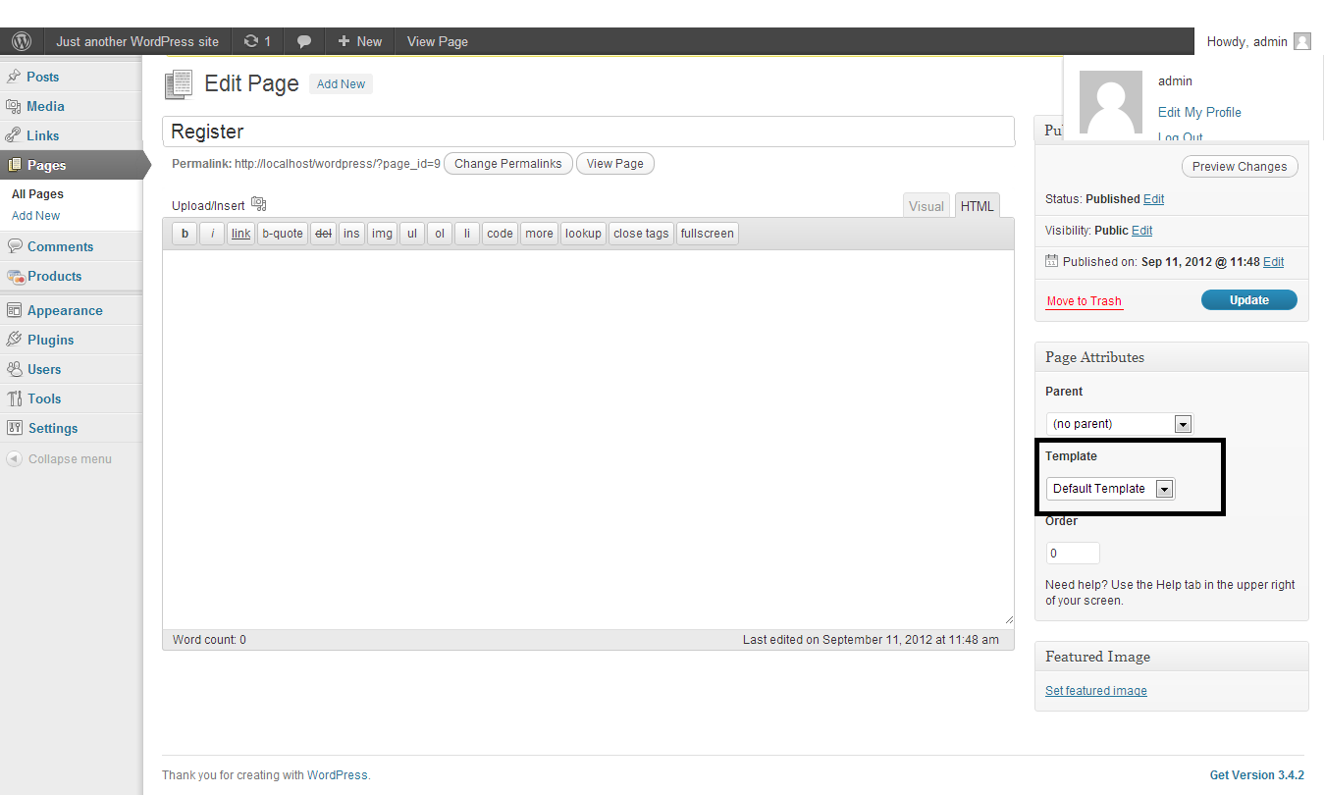Screen dimensions: 1324x795
Task: Click the ul list quicktag button
Action: pos(412,234)
